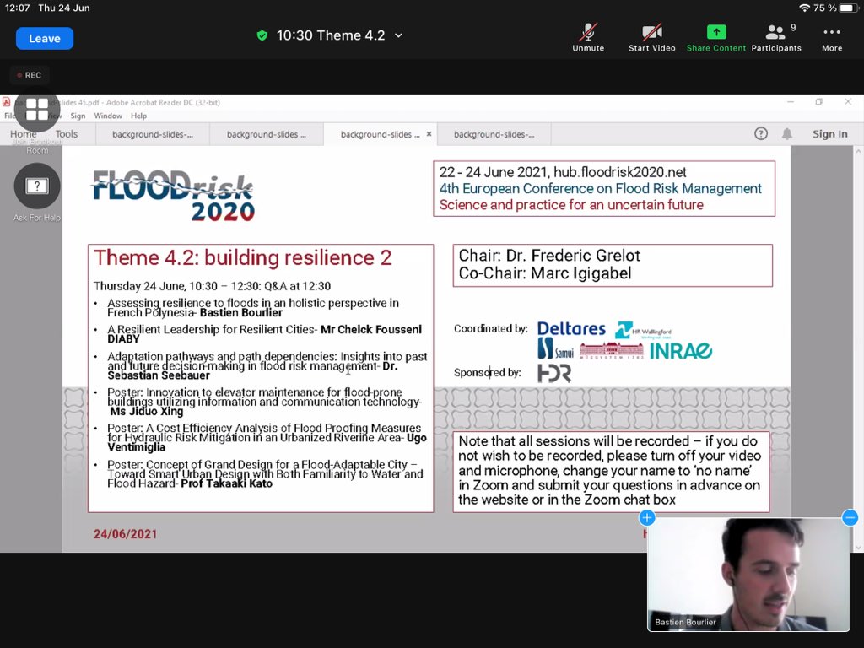Click the Acrobat help question mark icon

[x=760, y=133]
